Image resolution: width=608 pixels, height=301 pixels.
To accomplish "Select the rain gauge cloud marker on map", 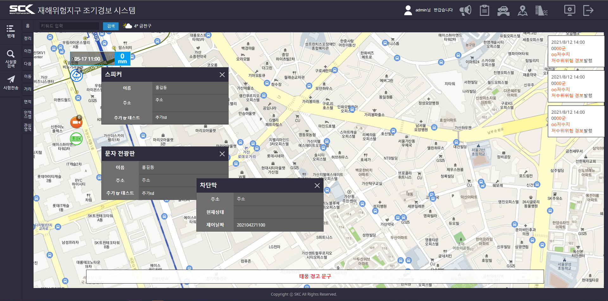I will click(76, 75).
